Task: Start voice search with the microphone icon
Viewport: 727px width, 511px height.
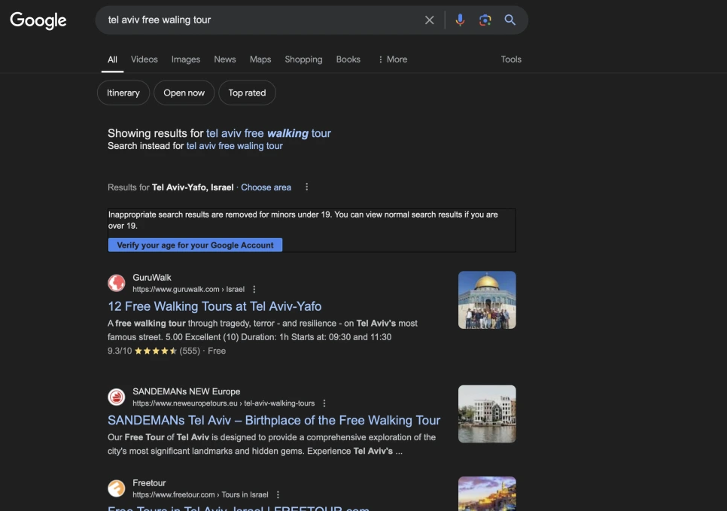Action: coord(460,20)
